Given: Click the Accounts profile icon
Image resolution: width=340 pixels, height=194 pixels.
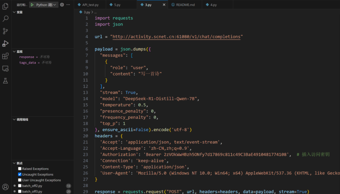Looking at the screenshot, I should [5, 187].
